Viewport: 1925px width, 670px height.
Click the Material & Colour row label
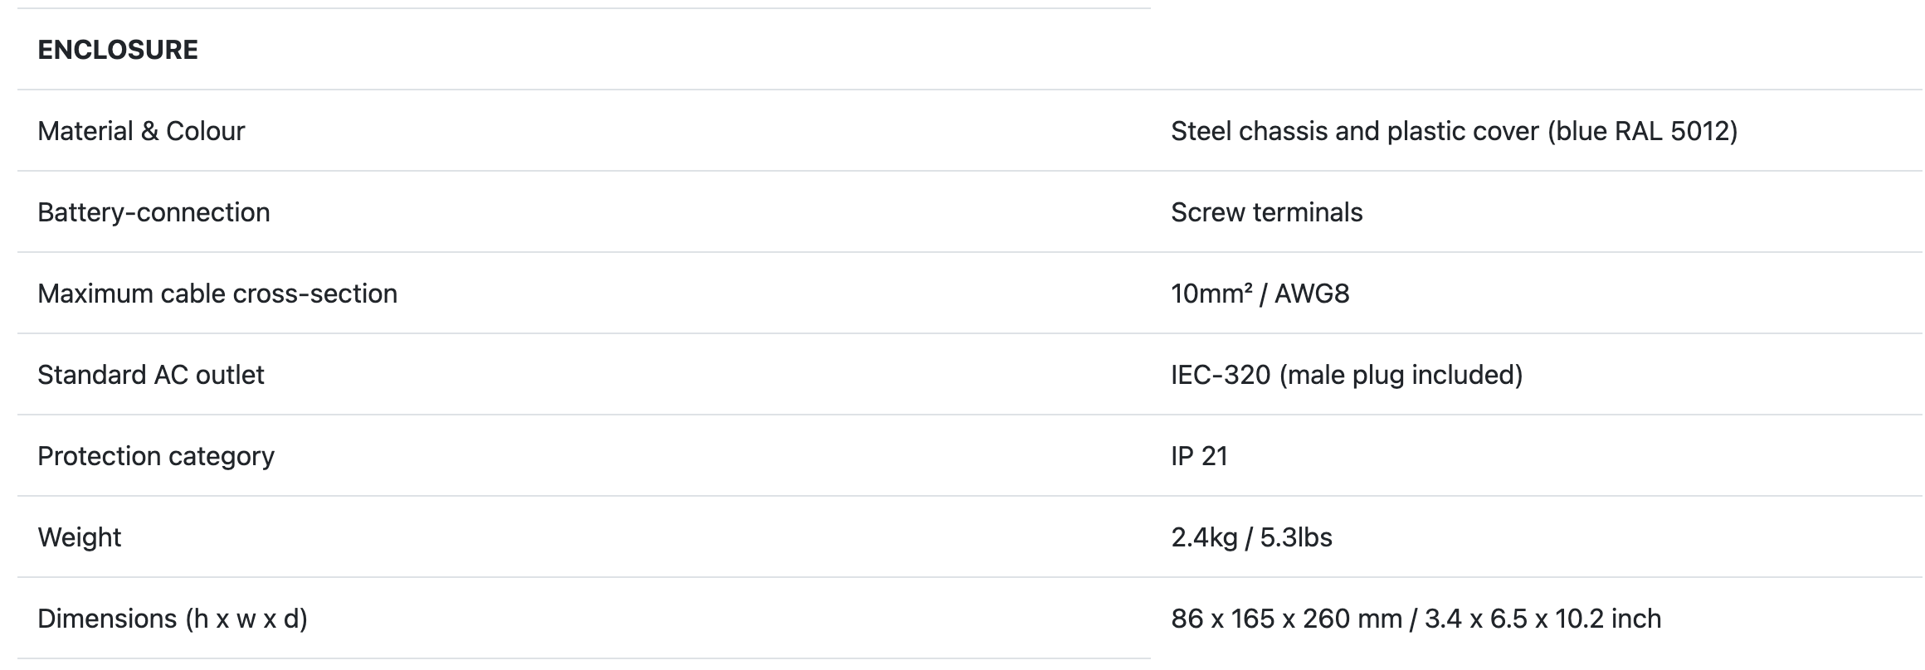141,131
